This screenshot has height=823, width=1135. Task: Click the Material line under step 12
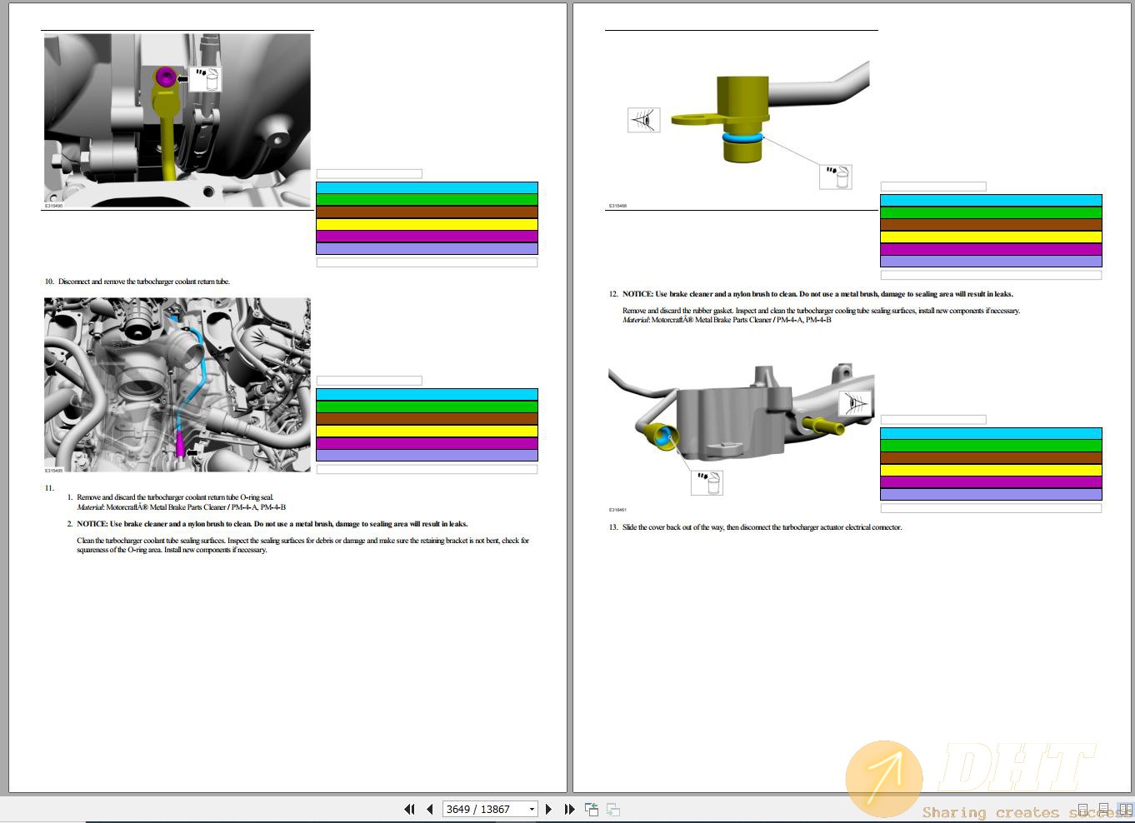tap(727, 320)
